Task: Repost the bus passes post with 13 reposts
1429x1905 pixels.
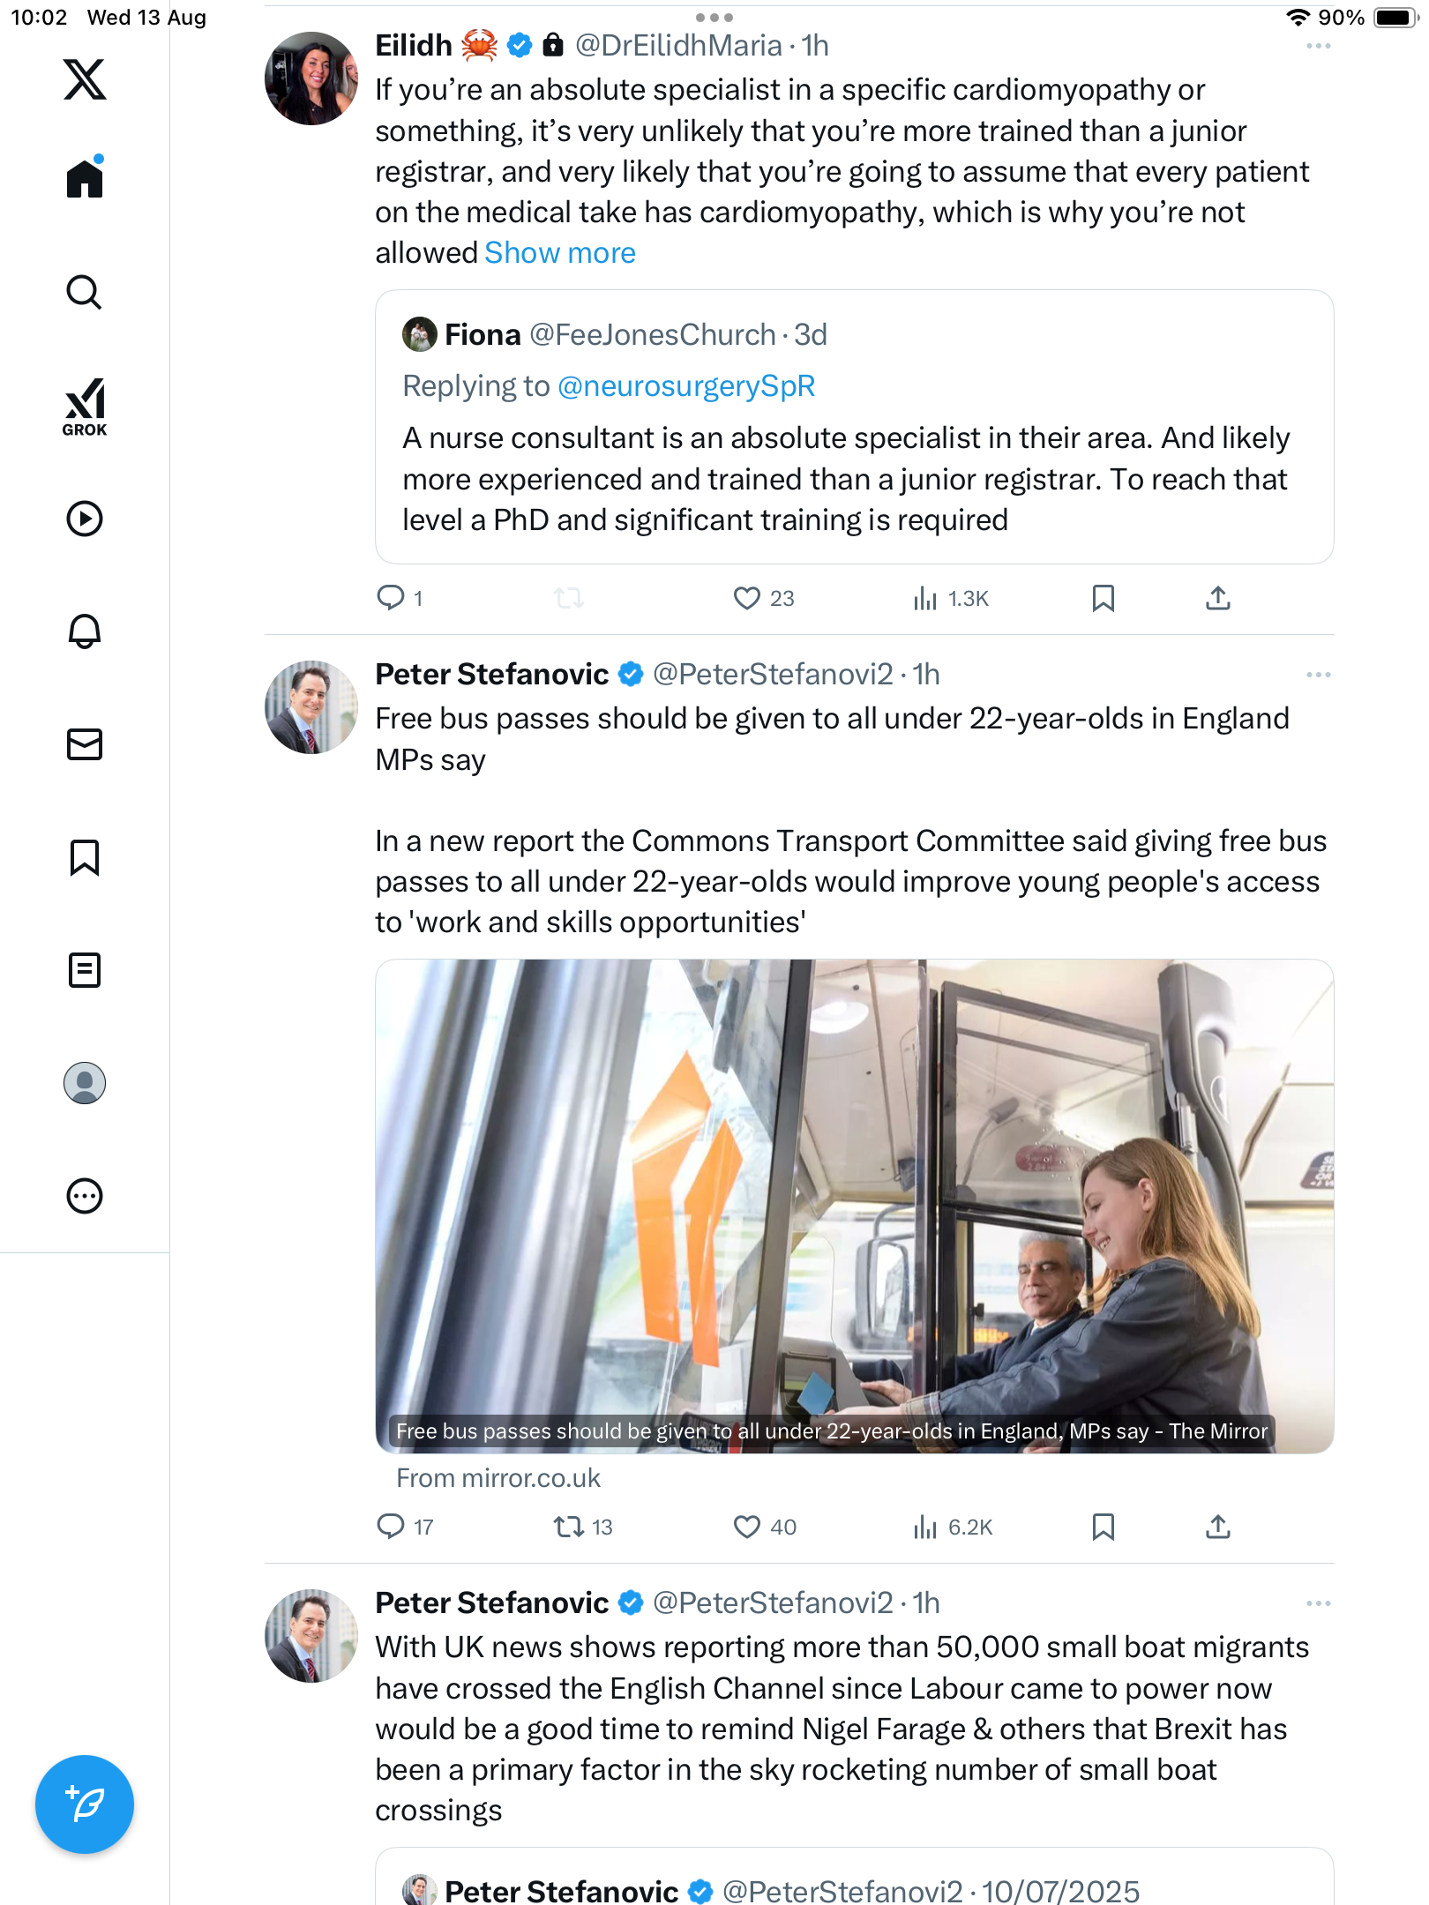Action: (569, 1527)
